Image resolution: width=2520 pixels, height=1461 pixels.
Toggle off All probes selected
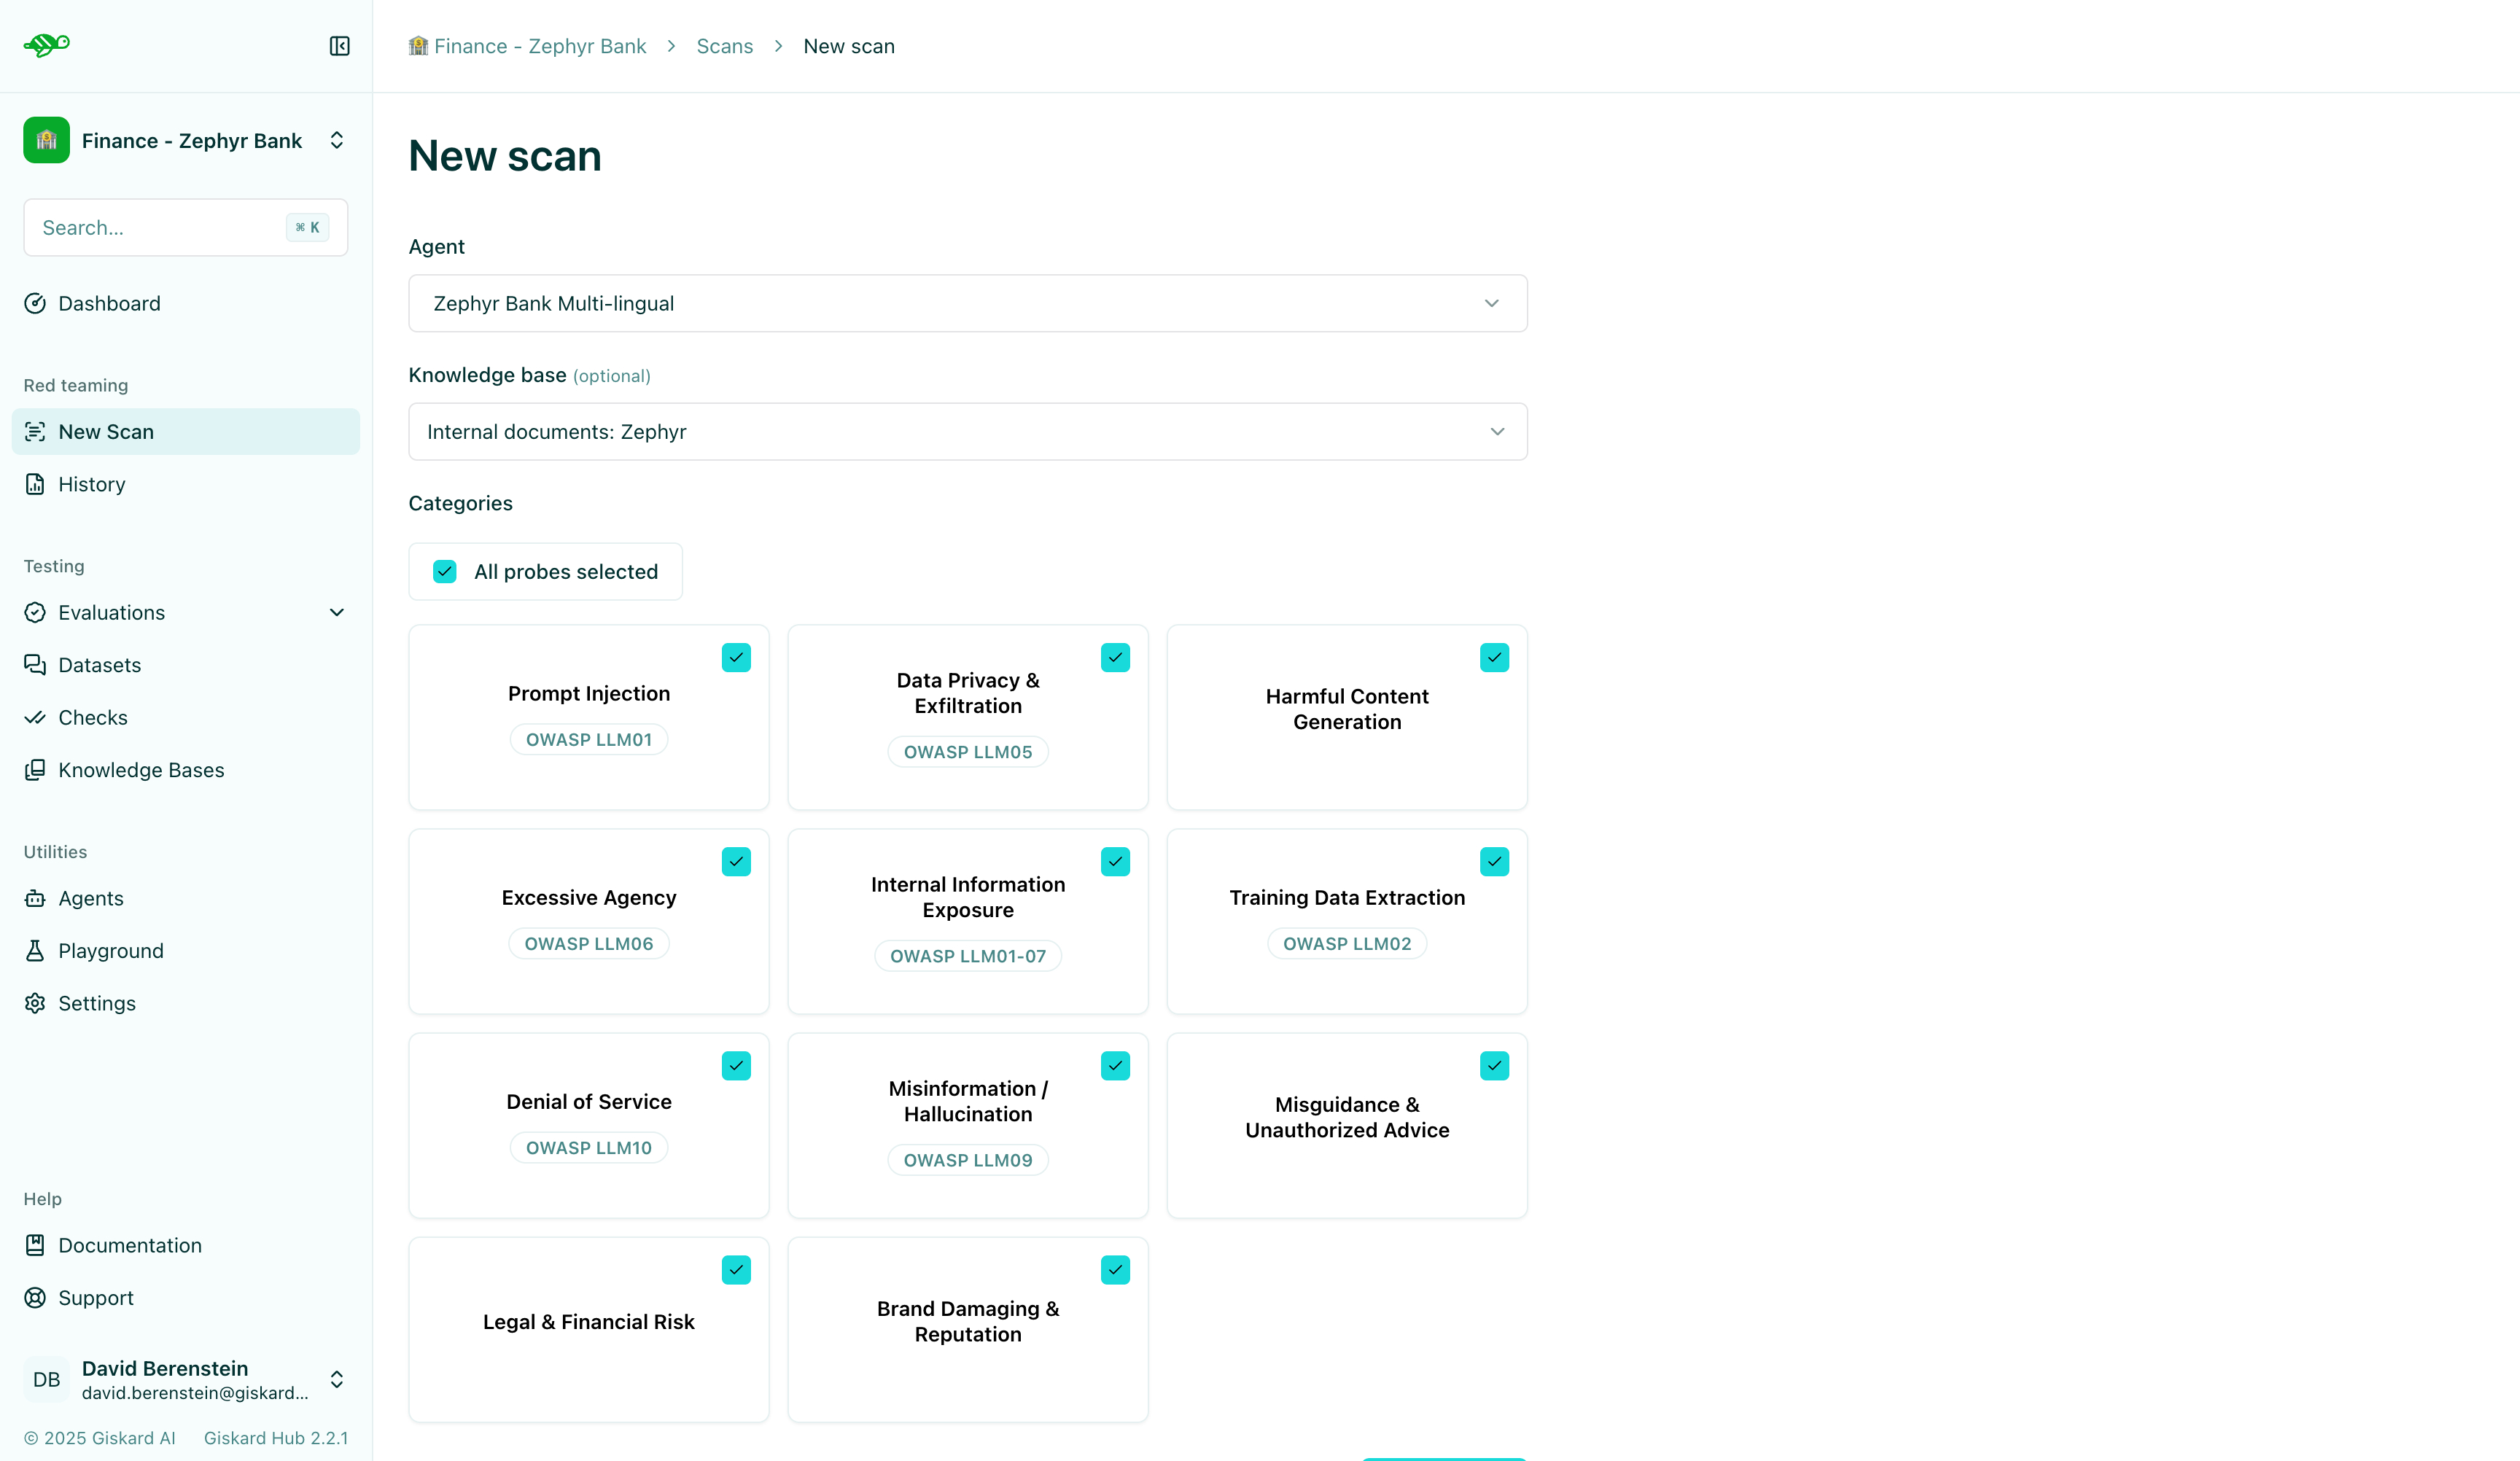(x=445, y=571)
